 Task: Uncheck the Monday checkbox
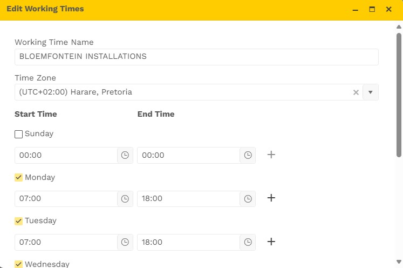19,177
